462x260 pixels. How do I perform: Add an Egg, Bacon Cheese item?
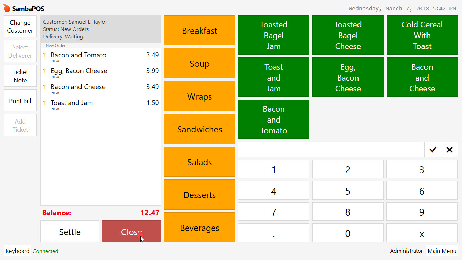click(x=347, y=77)
